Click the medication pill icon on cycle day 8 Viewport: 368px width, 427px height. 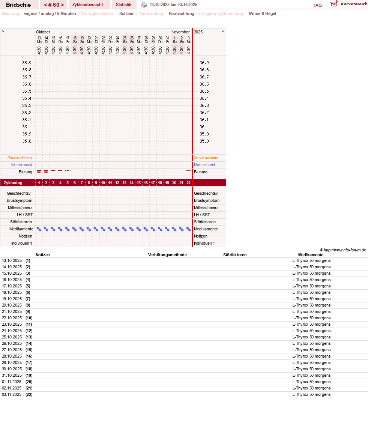click(89, 229)
